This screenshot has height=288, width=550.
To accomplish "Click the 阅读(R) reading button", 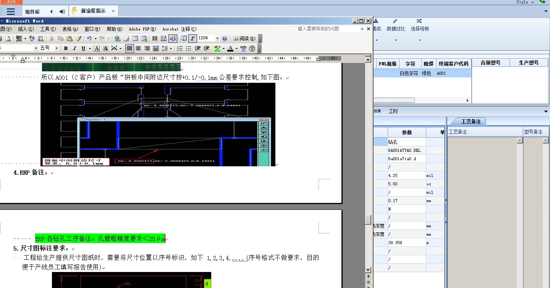I will click(x=245, y=39).
